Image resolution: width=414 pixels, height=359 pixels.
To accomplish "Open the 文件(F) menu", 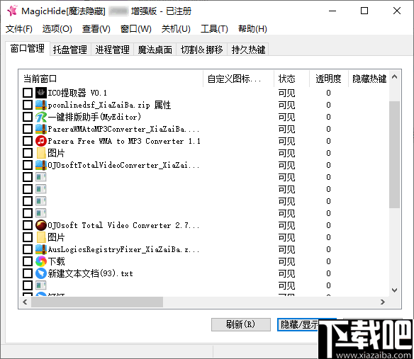I will tap(19, 29).
